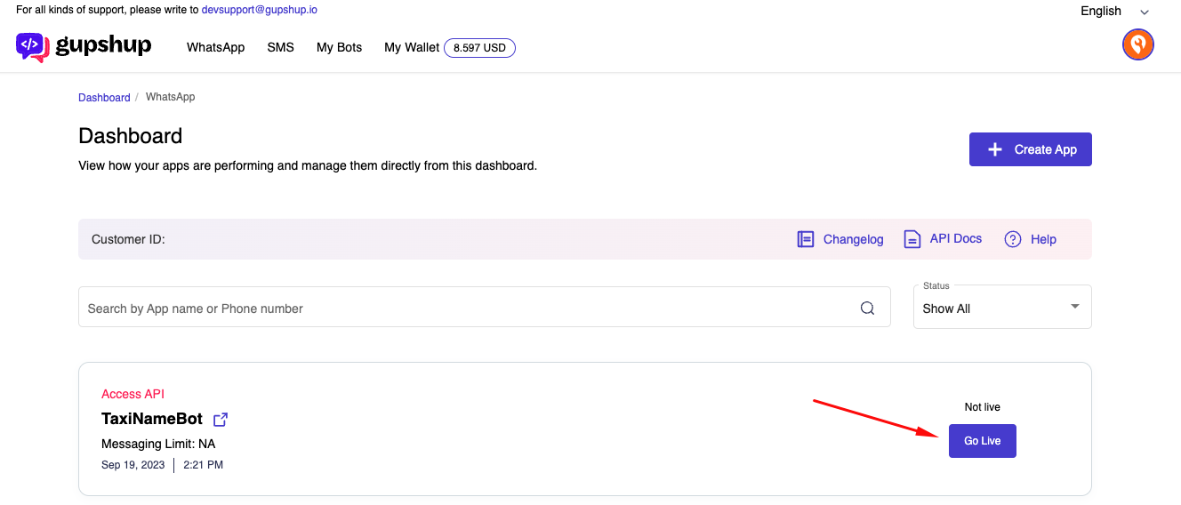This screenshot has height=505, width=1181.
Task: Go to My Bots
Action: point(339,47)
